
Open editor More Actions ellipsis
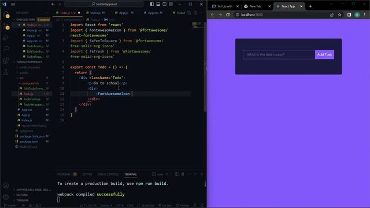point(202,13)
